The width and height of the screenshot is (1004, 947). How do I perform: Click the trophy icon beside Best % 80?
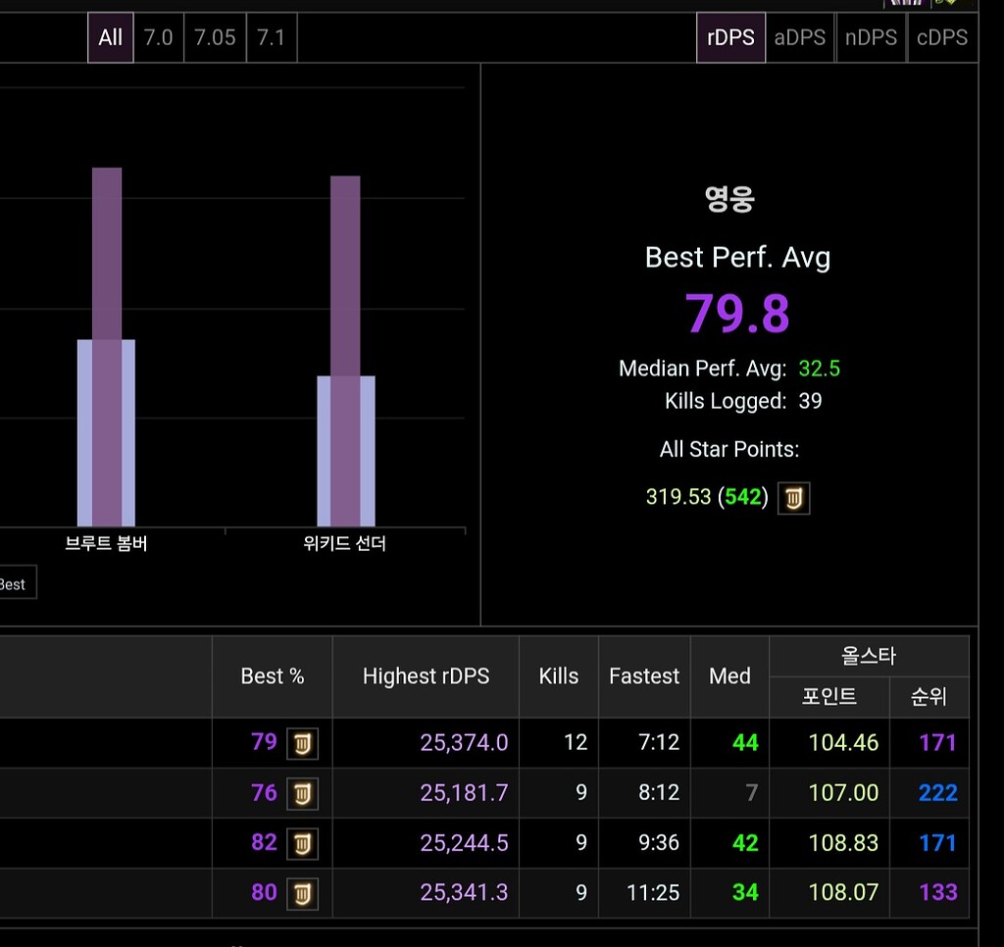[302, 894]
